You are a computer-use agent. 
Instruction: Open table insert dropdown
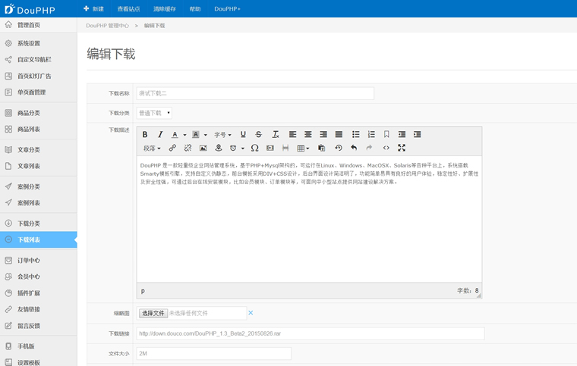tap(303, 149)
